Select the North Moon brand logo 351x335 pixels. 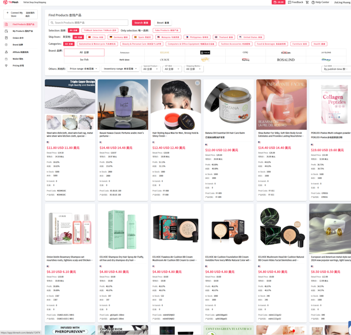(124, 60)
